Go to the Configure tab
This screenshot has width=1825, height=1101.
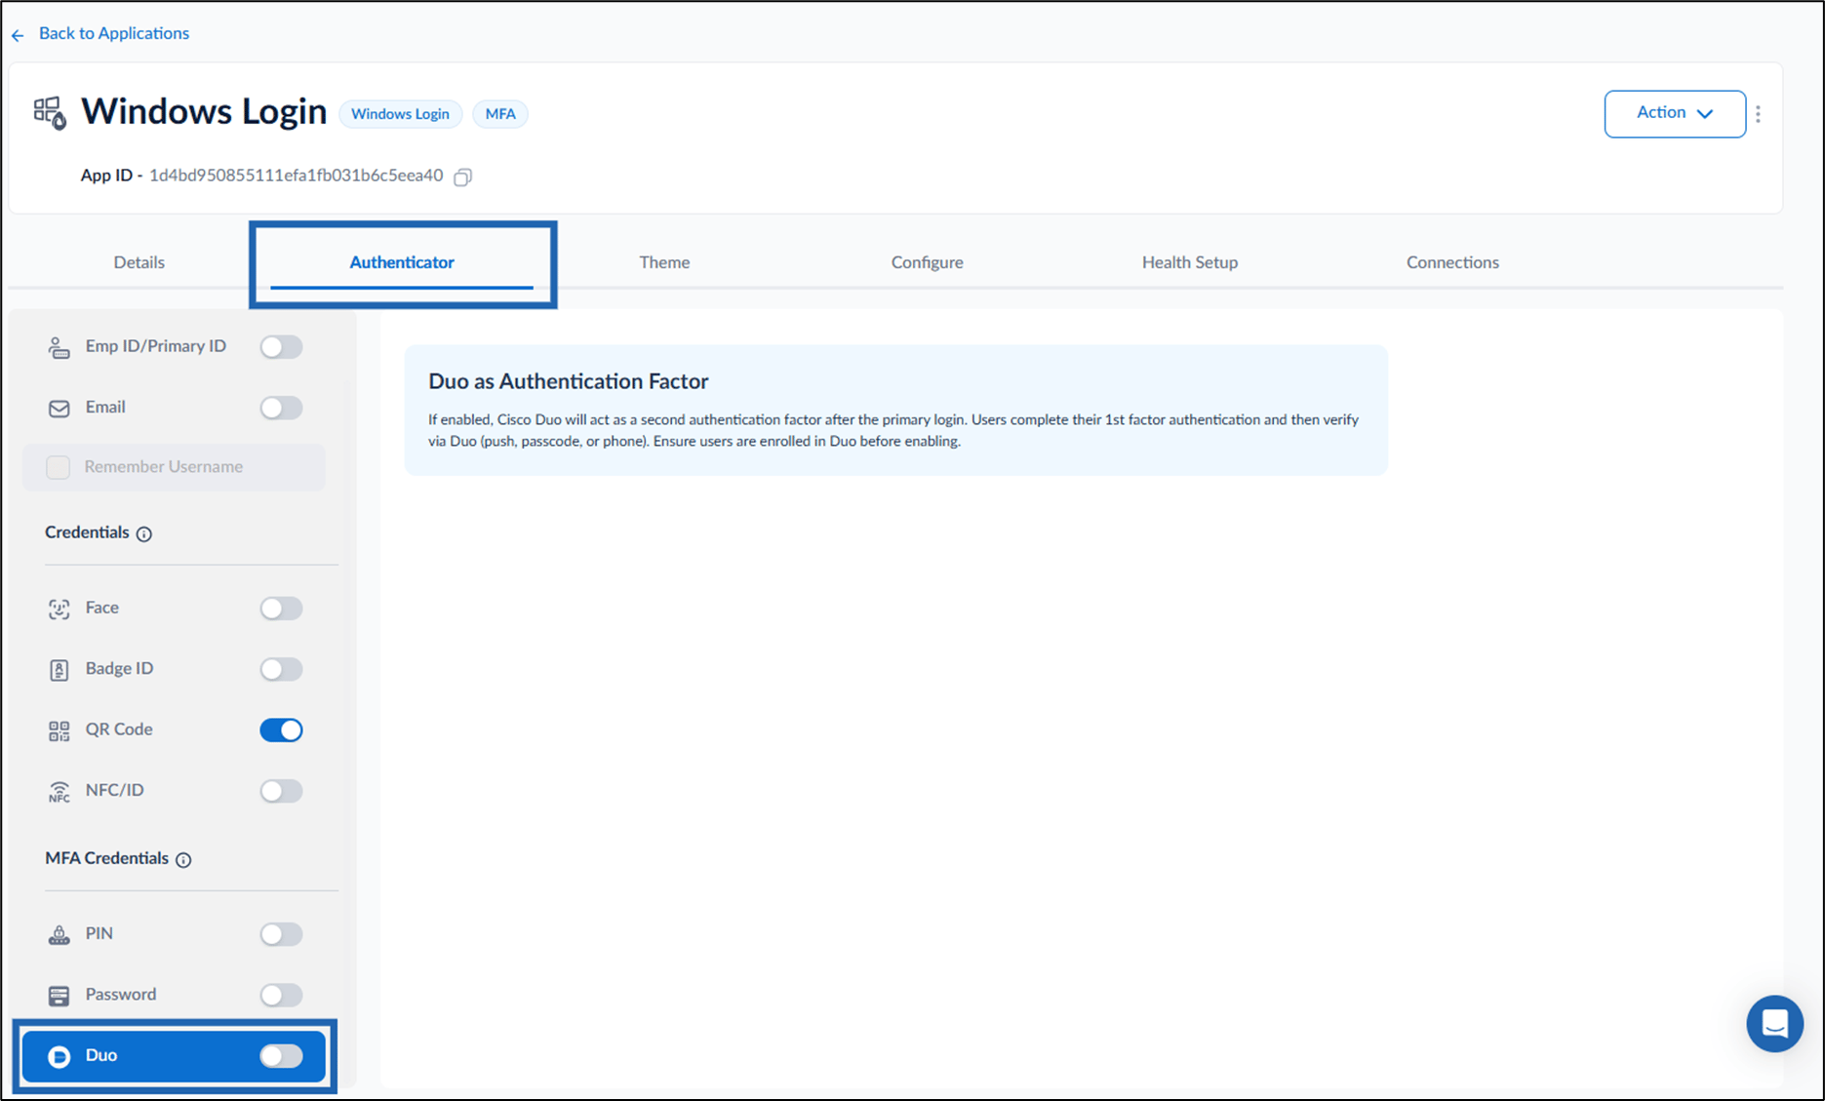point(927,262)
